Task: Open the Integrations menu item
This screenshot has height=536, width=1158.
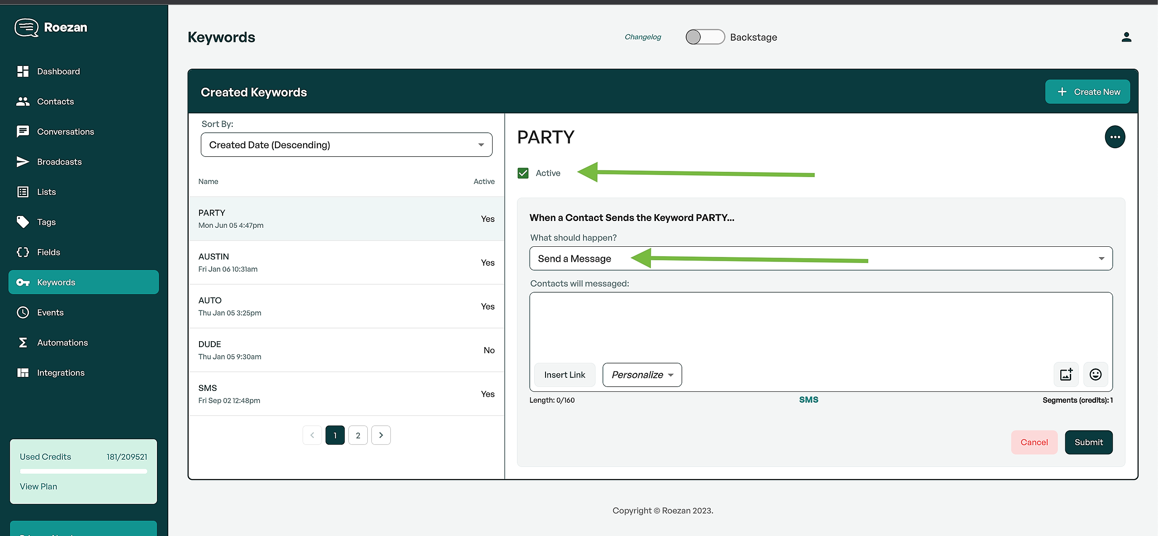Action: pyautogui.click(x=61, y=373)
